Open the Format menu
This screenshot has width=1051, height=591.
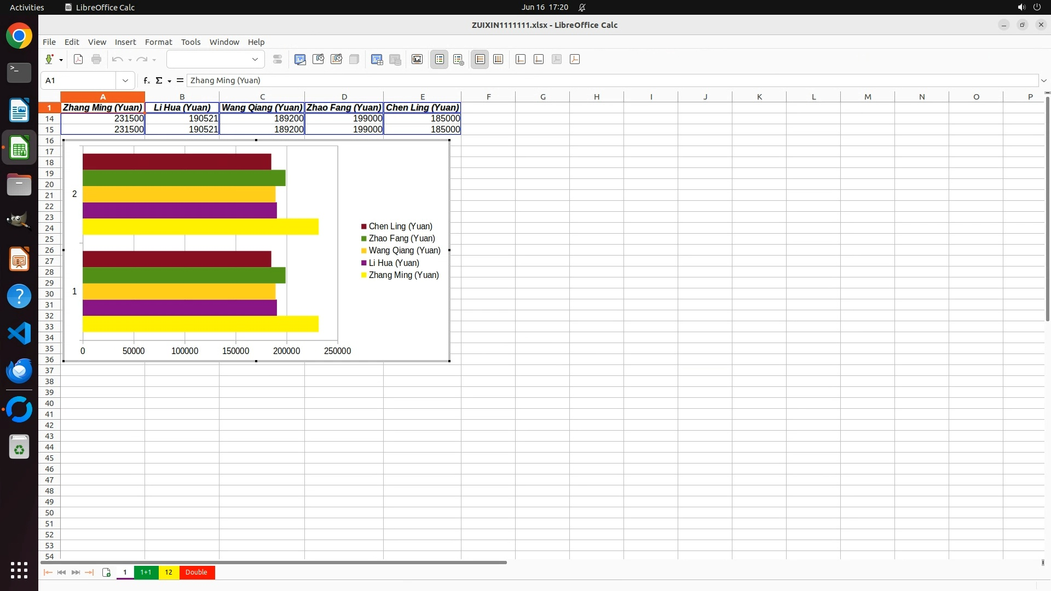click(158, 42)
